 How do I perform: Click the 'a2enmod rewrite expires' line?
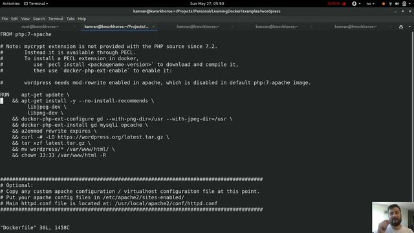pyautogui.click(x=54, y=131)
